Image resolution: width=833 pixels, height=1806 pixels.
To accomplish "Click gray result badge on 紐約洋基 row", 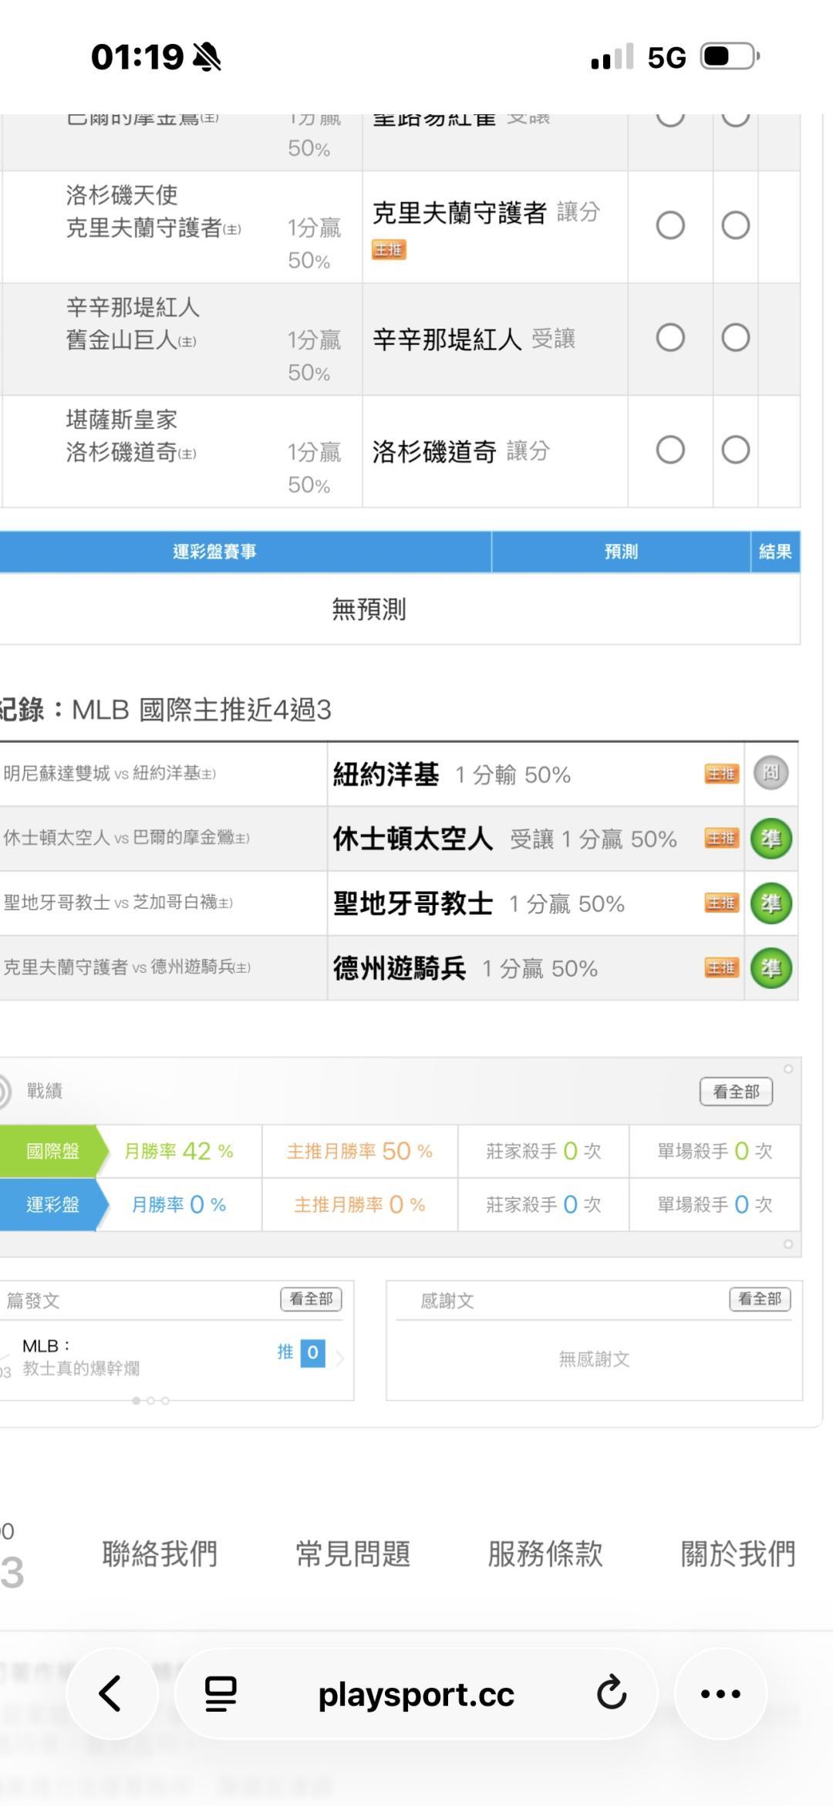I will point(771,774).
